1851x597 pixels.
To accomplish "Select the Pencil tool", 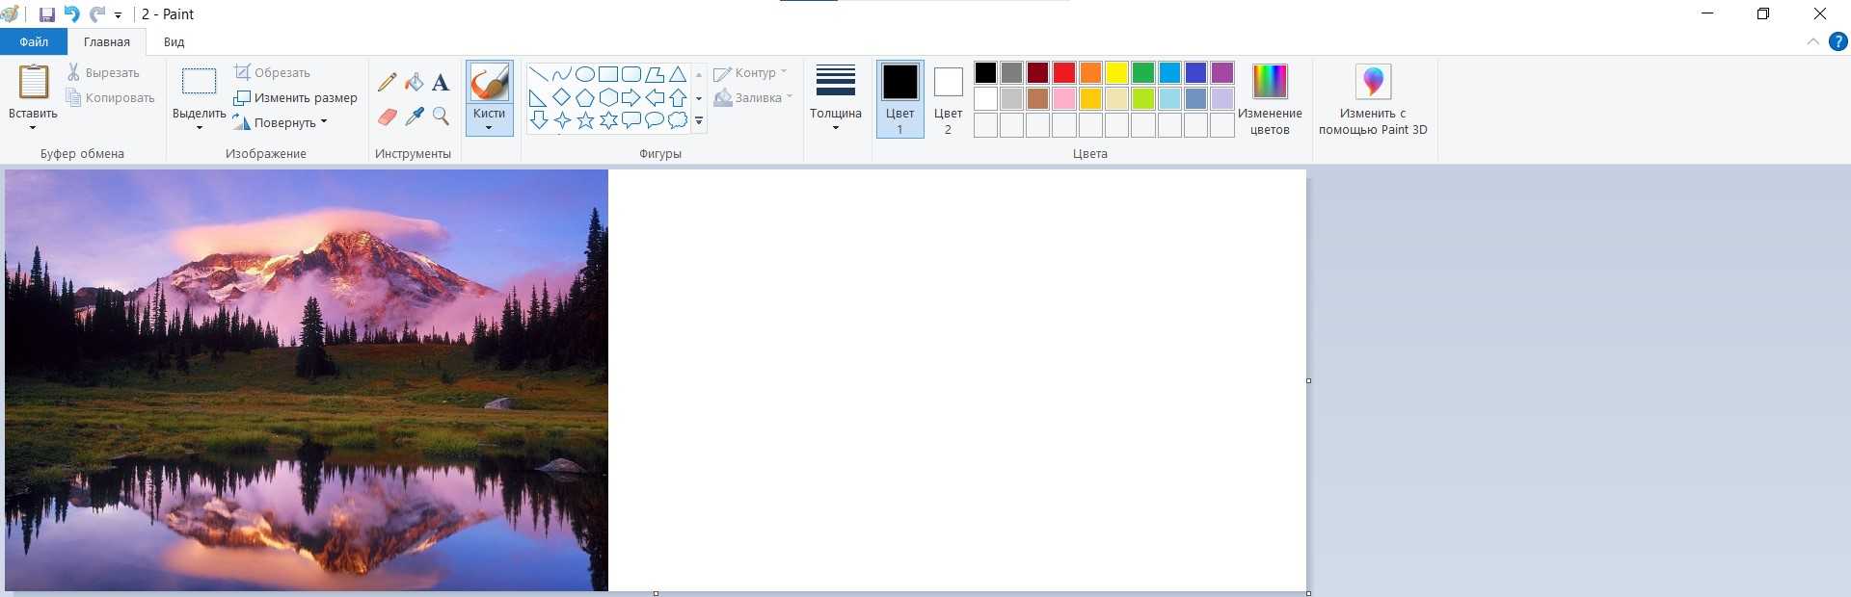I will point(387,83).
